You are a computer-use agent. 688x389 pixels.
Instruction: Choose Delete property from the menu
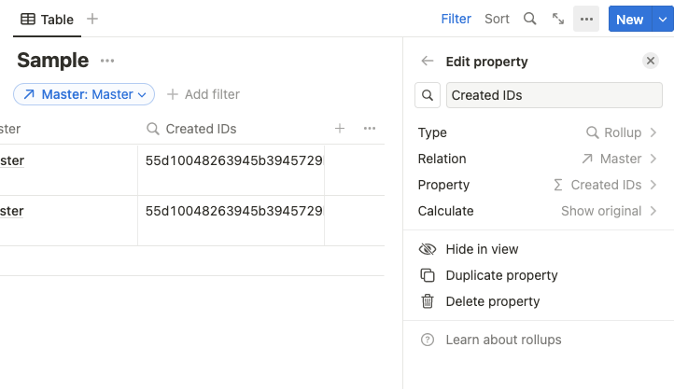pos(492,301)
